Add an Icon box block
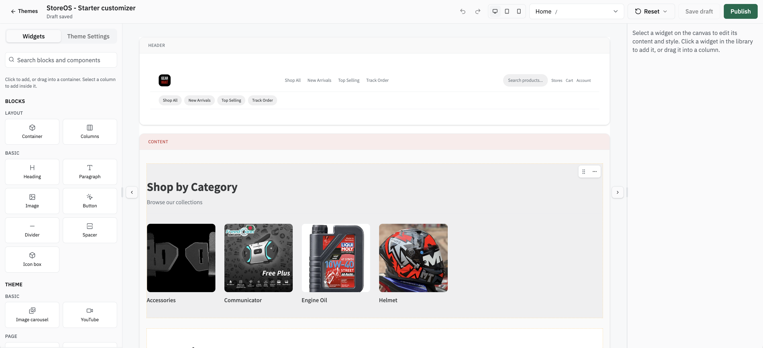The image size is (763, 348). point(32,260)
